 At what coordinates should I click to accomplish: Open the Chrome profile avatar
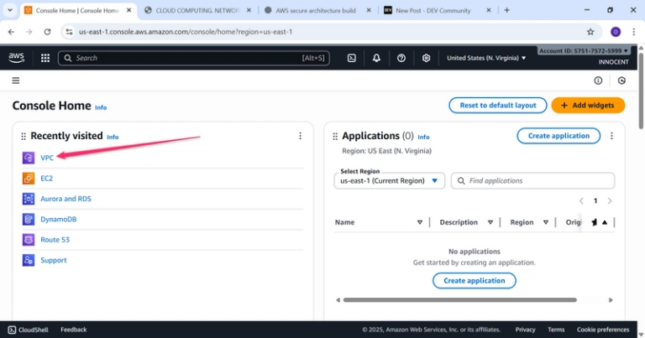pos(616,32)
